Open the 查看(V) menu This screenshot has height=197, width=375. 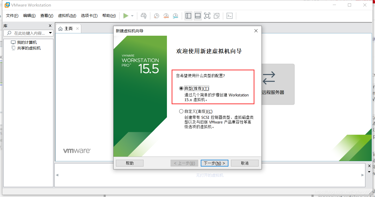(x=47, y=16)
